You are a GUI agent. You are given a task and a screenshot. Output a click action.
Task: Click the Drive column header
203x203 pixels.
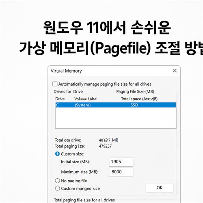(x=60, y=99)
